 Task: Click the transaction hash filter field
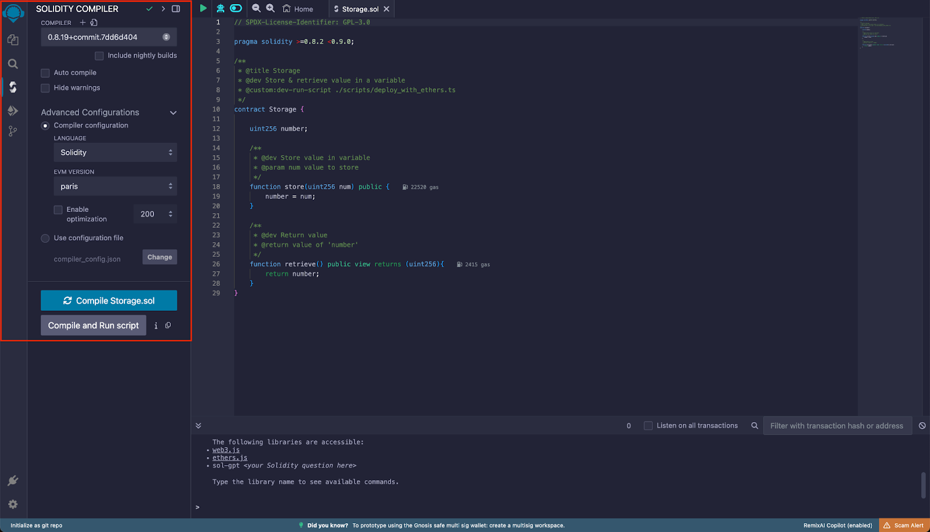(837, 425)
